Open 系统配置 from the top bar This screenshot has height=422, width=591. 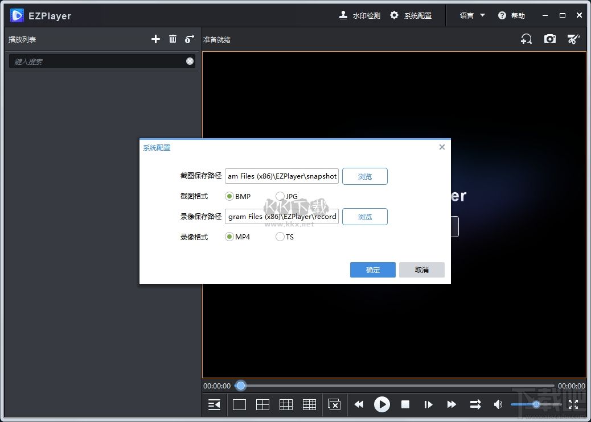pyautogui.click(x=412, y=15)
